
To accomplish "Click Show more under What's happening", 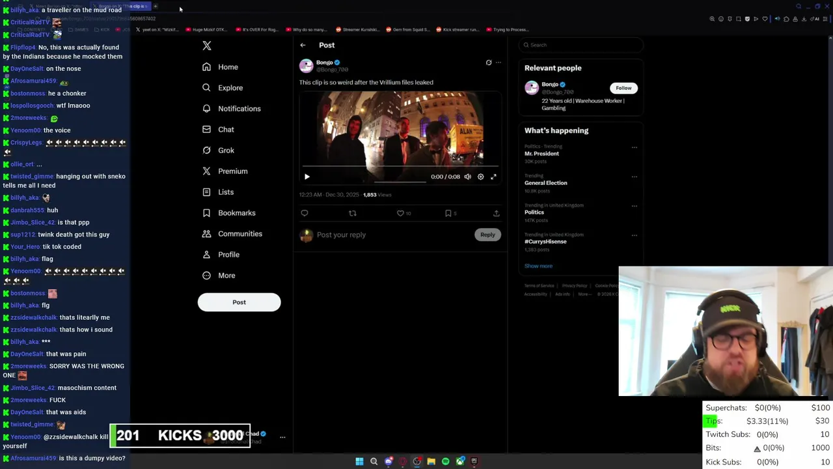I will (538, 266).
